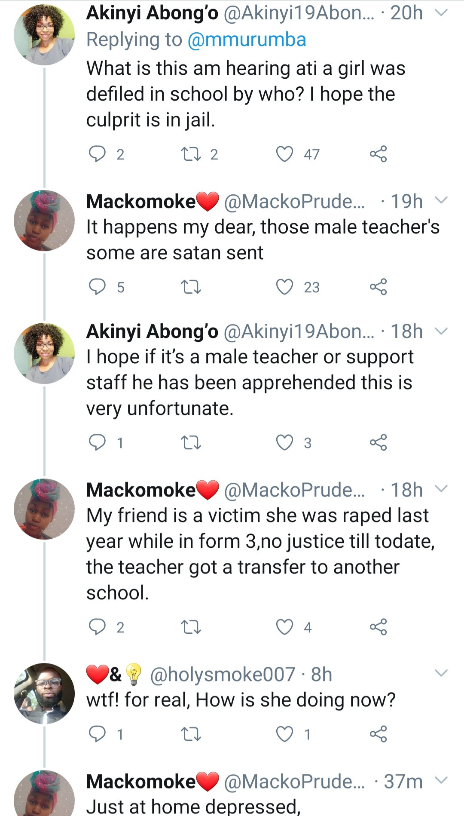Viewport: 464px width, 816px height.
Task: Open the @holysmoke007 profile handle
Action: pos(223,674)
